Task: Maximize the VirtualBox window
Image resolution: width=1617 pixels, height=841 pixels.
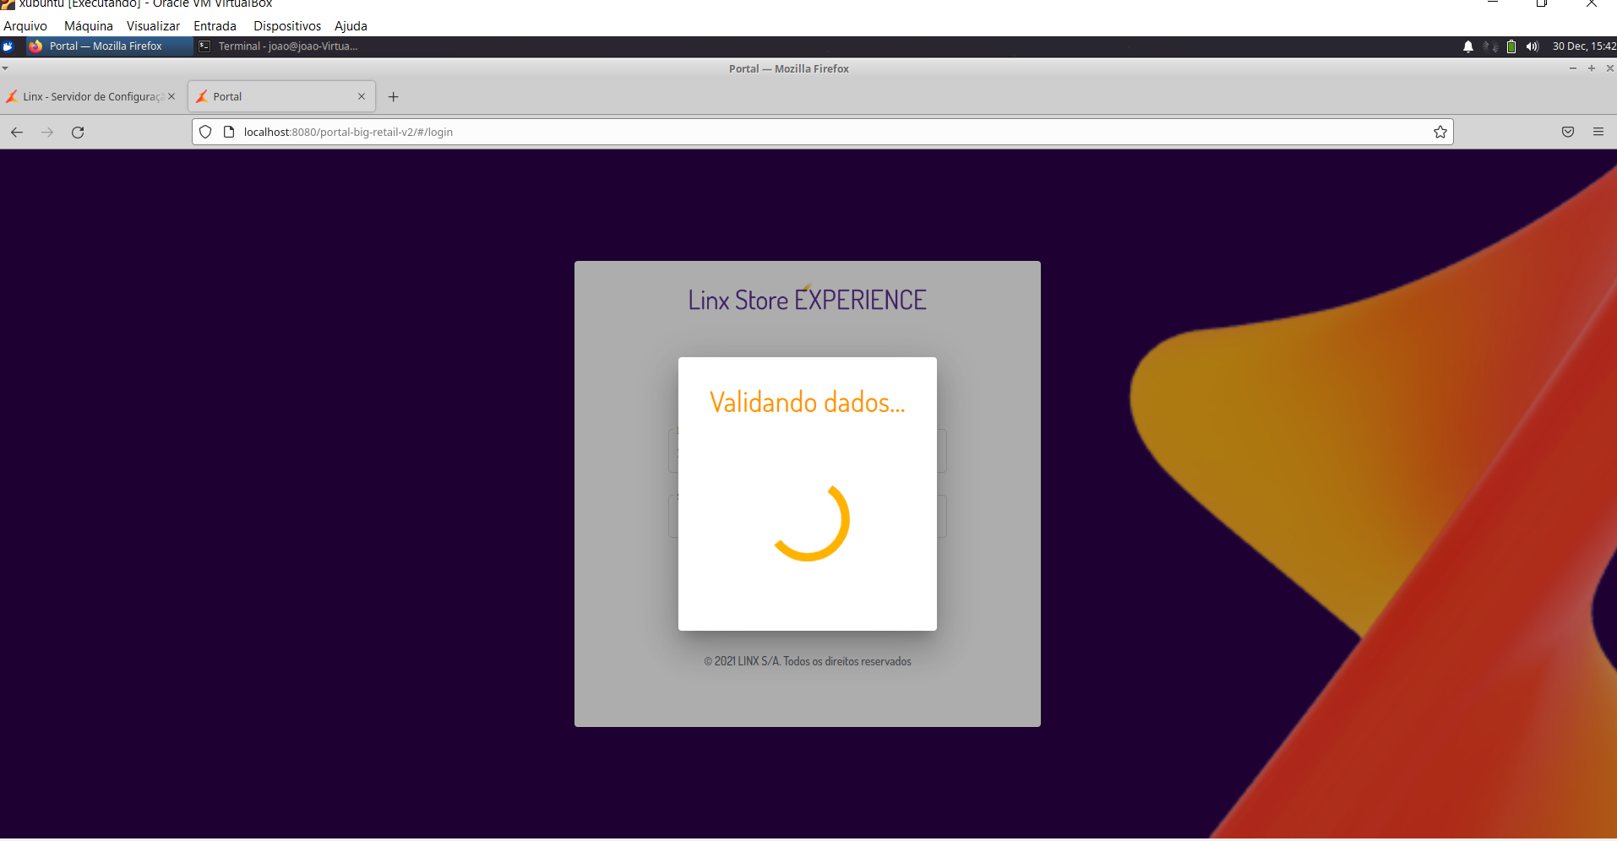Action: [x=1542, y=3]
